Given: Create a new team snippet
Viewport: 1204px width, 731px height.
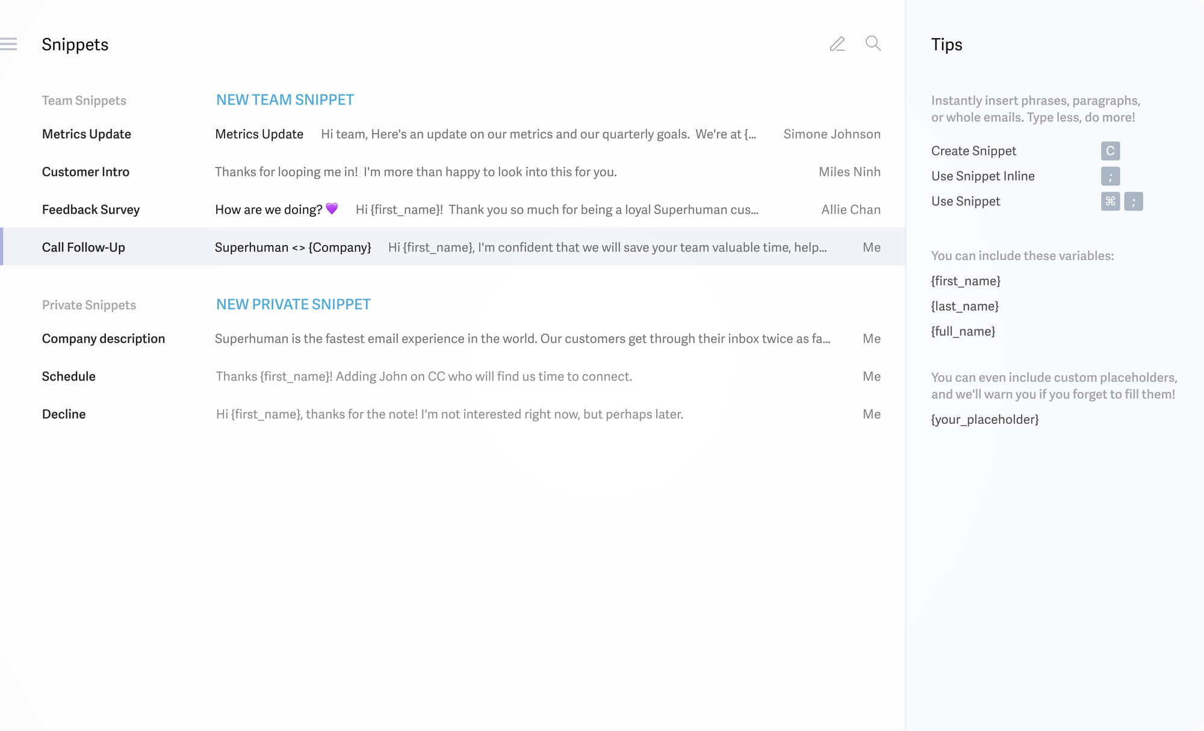Looking at the screenshot, I should pyautogui.click(x=285, y=100).
